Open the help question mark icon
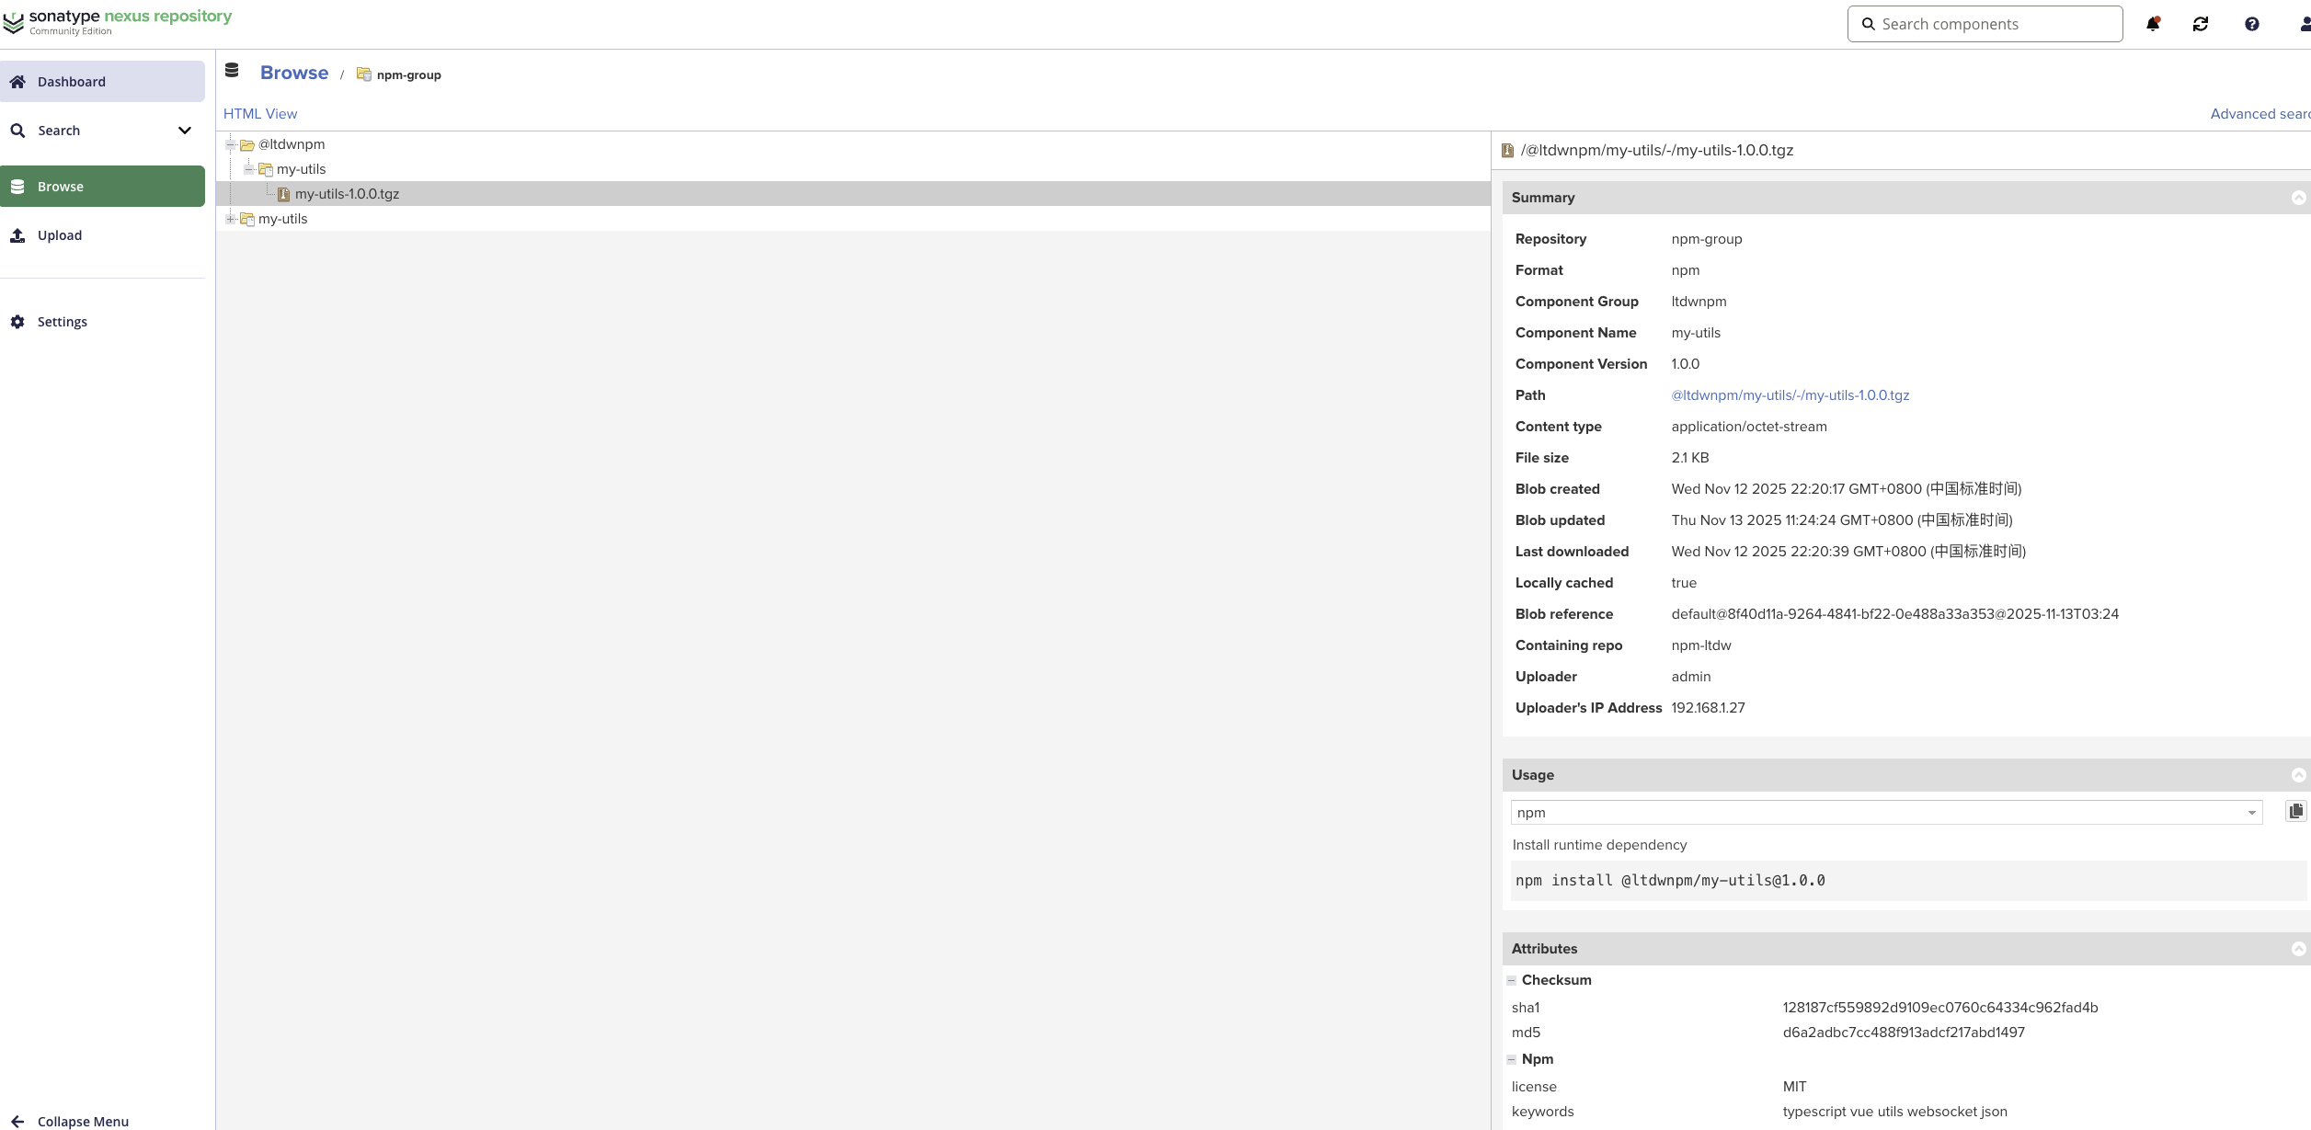2311x1130 pixels. [2251, 24]
